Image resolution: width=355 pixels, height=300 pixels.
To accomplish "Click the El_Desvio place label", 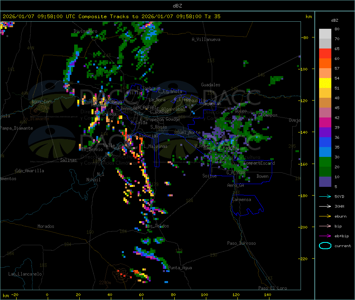I will [92, 149].
